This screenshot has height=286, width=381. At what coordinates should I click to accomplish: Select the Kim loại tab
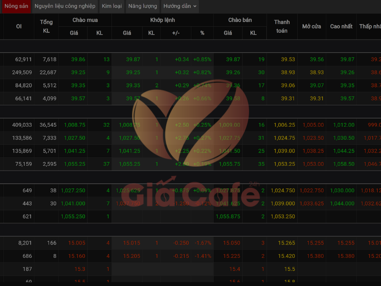pyautogui.click(x=111, y=6)
